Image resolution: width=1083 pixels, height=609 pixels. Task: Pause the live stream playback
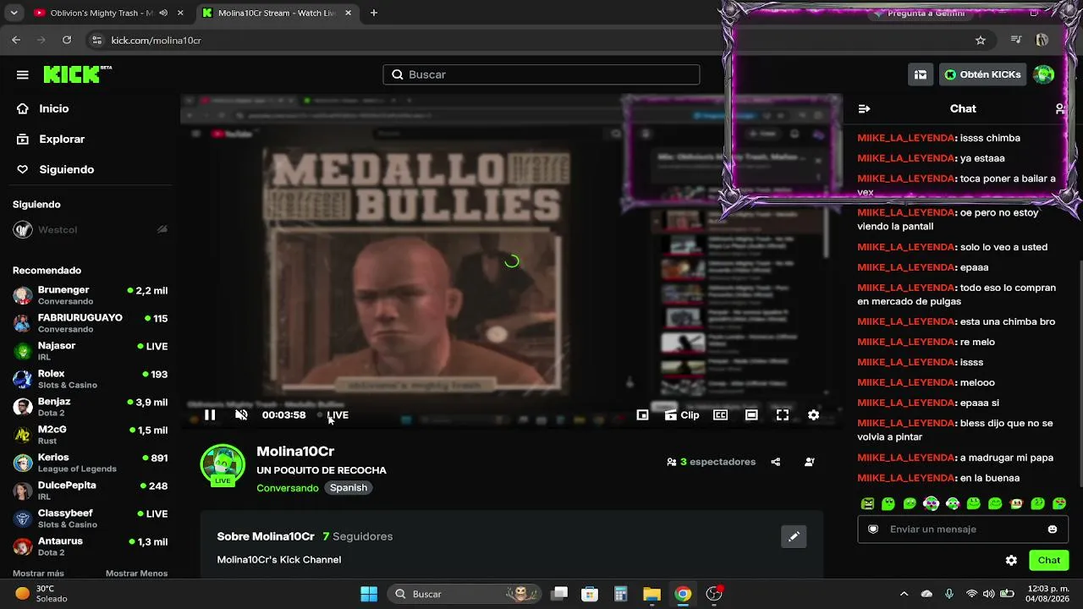tap(210, 414)
